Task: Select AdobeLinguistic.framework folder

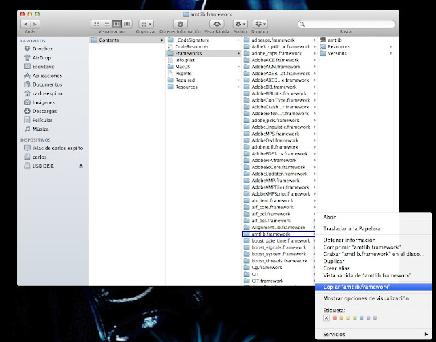Action: click(x=280, y=127)
